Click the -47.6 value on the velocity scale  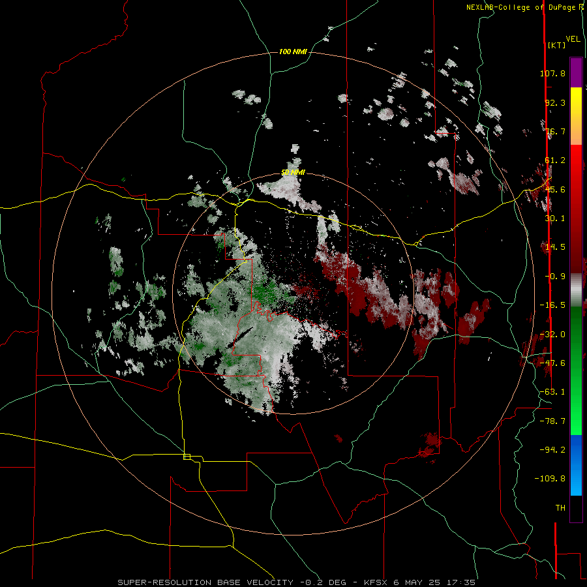point(552,363)
